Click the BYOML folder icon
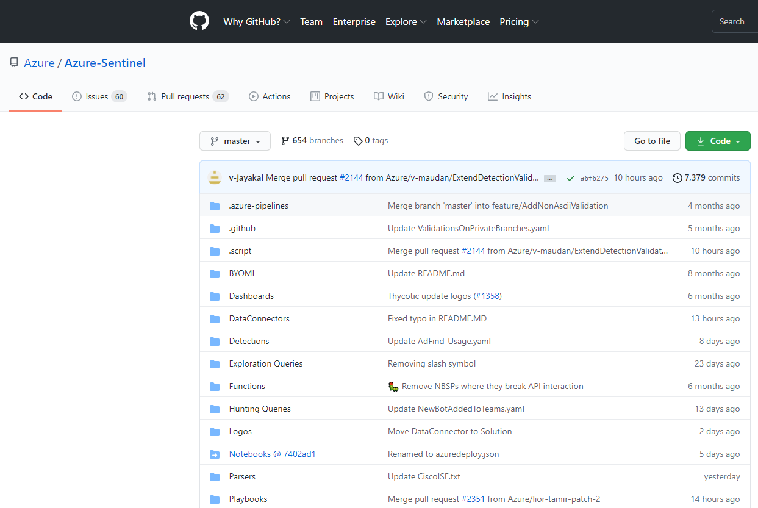The image size is (758, 508). (215, 274)
